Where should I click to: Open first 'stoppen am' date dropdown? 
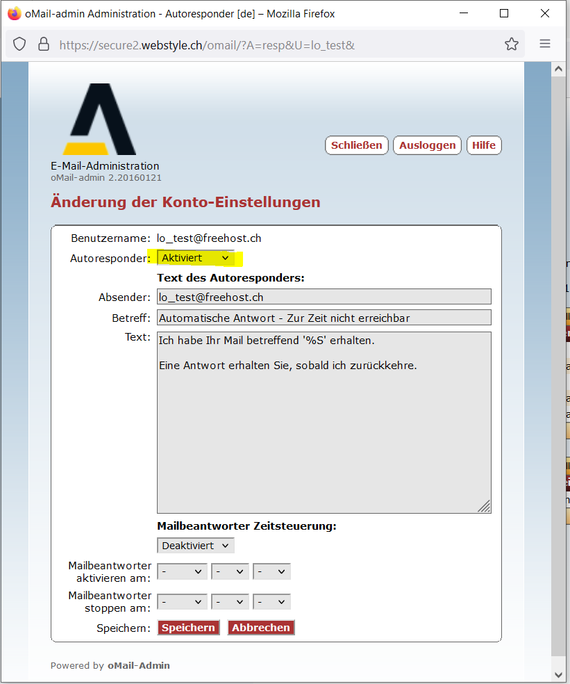182,602
